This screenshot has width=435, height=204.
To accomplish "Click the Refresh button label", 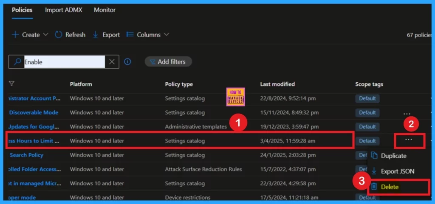I will click(75, 35).
